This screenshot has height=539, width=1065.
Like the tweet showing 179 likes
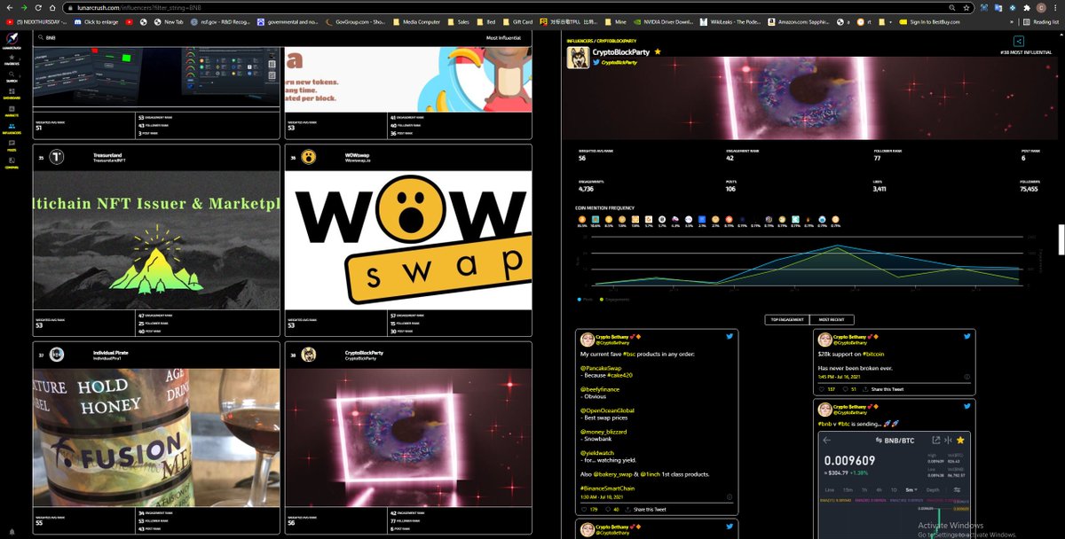585,509
